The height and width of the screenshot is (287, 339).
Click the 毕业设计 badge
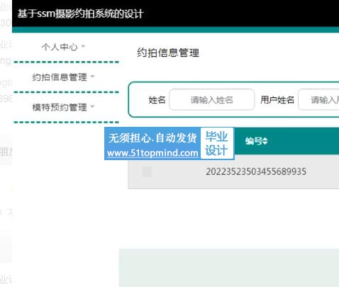pyautogui.click(x=217, y=143)
